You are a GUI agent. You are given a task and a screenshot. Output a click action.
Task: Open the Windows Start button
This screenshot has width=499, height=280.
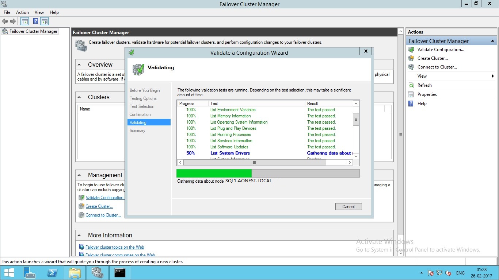point(9,273)
